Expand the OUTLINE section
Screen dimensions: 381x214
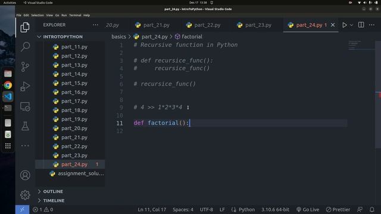pos(70,191)
